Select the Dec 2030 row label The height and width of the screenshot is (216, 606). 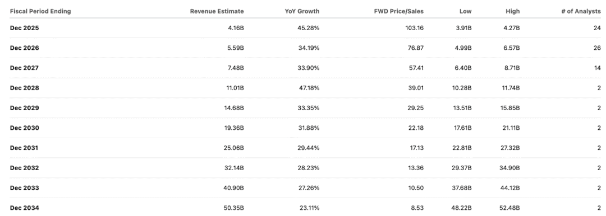(x=24, y=128)
